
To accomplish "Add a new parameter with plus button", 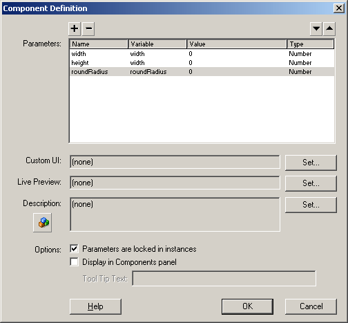I will point(75,29).
